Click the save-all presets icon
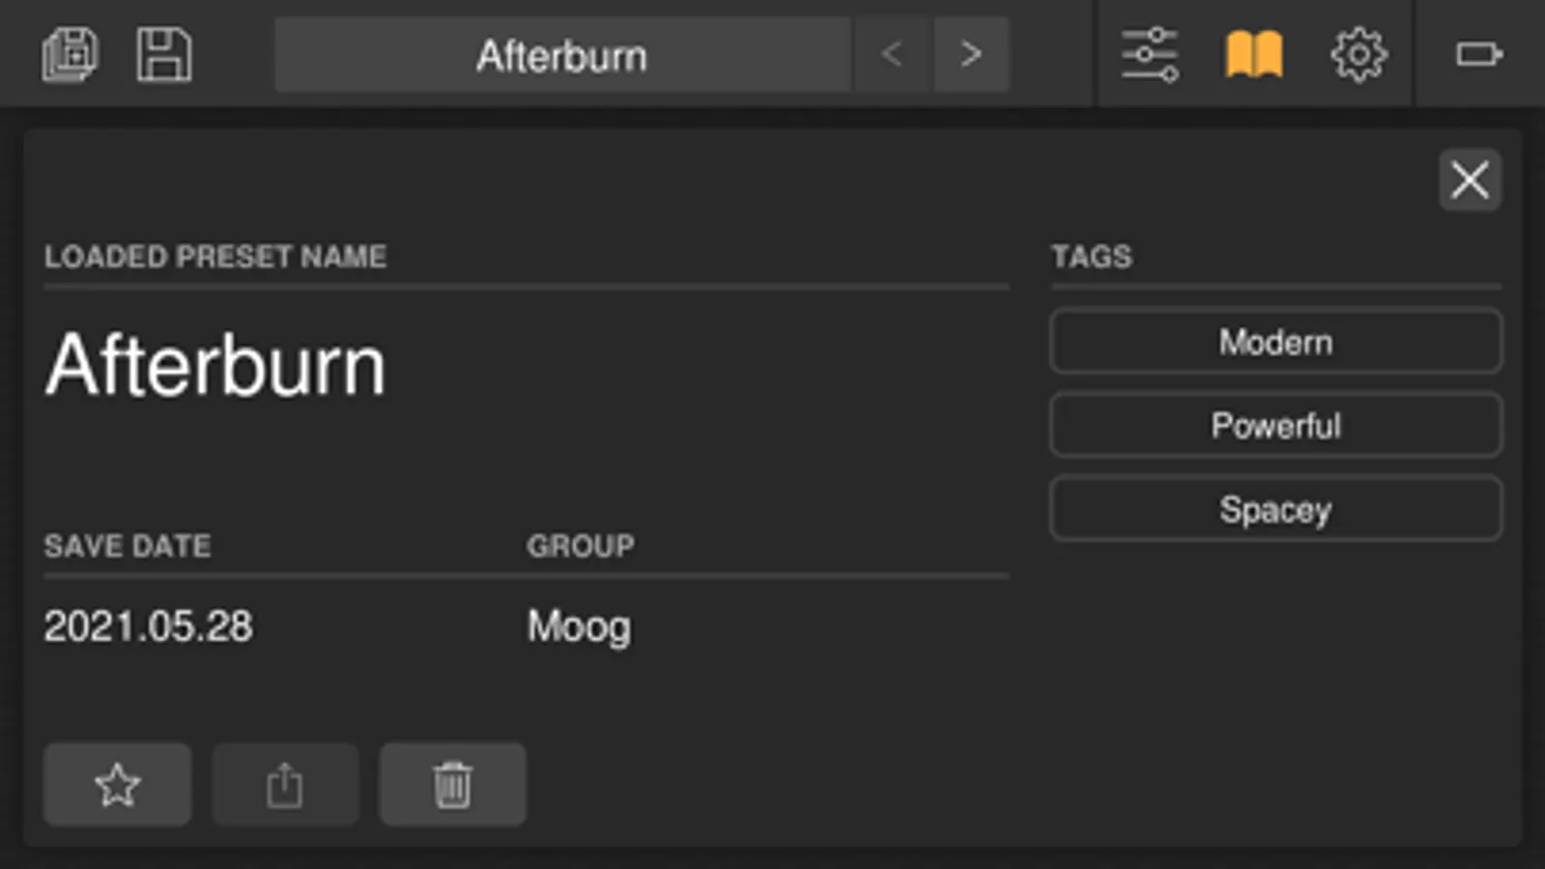 click(x=70, y=54)
